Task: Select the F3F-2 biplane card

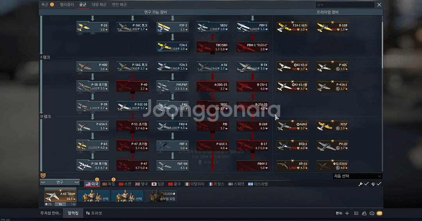Action: pos(173,27)
